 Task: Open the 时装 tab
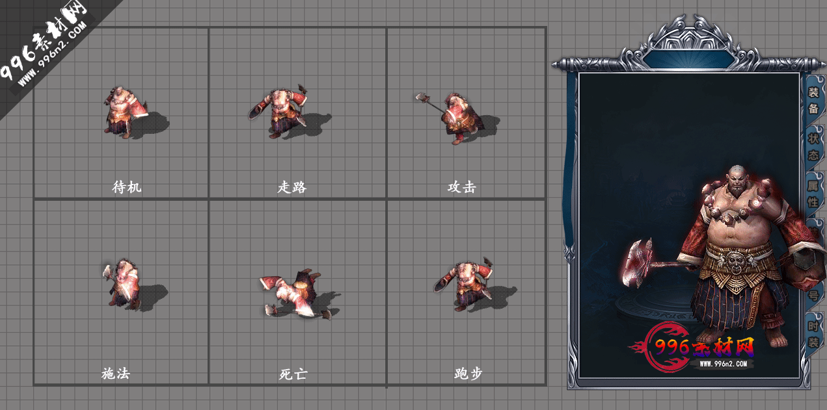813,334
